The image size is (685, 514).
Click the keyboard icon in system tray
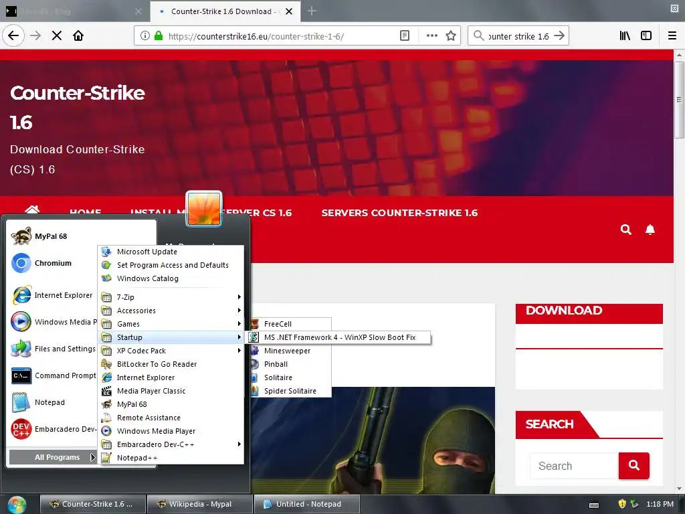[594, 505]
